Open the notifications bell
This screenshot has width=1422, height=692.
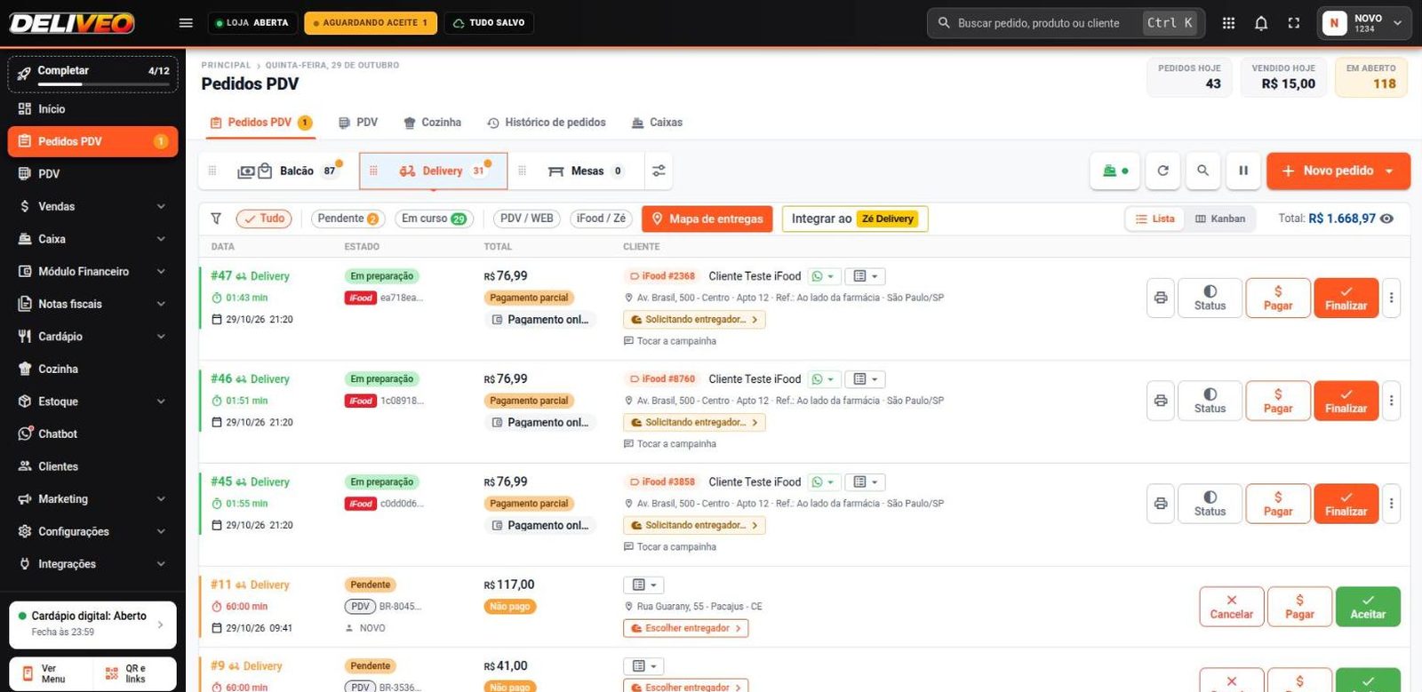[x=1260, y=23]
